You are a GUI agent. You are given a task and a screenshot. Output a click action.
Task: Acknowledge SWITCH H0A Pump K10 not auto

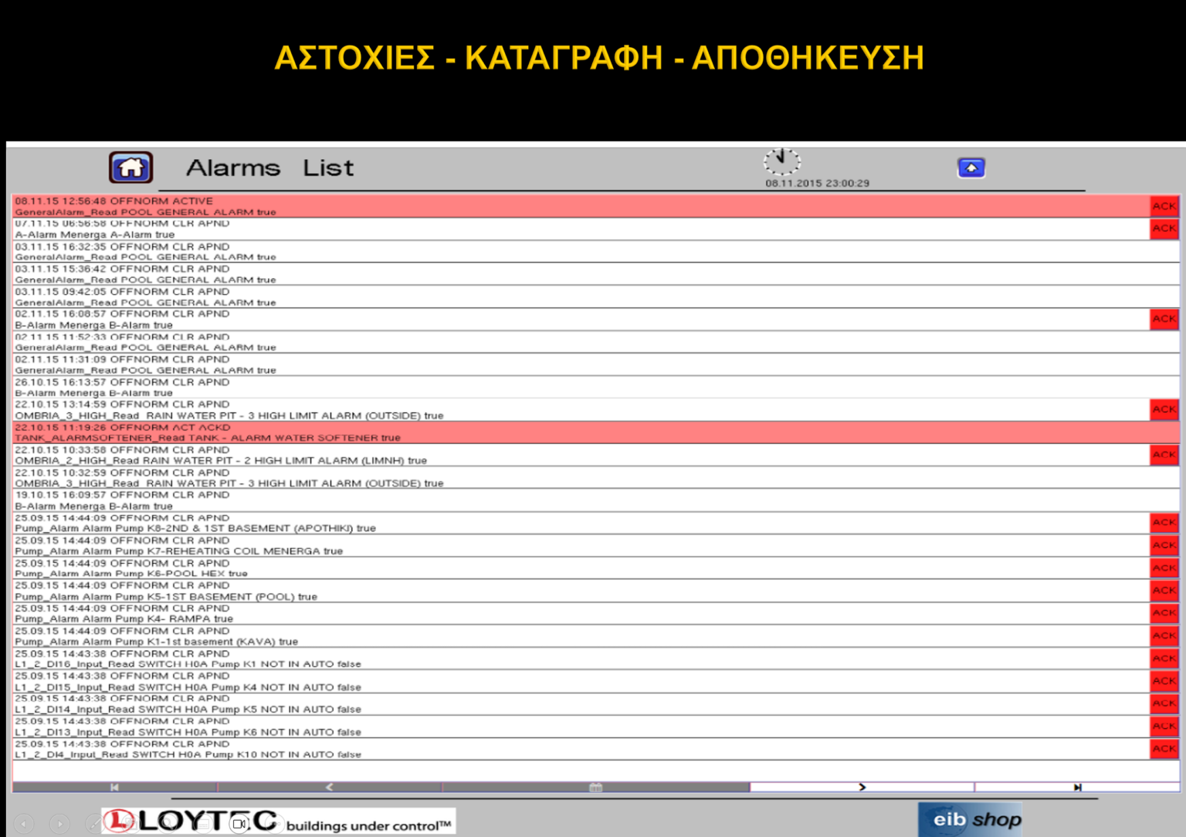[x=1164, y=749]
